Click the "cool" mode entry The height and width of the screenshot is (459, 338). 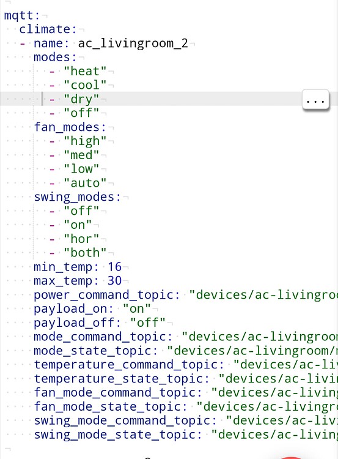[x=85, y=85]
